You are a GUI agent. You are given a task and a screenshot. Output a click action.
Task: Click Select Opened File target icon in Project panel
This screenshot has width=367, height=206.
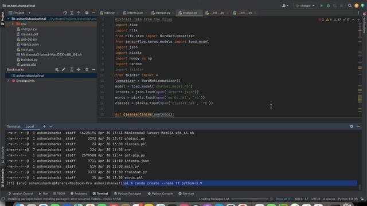click(x=65, y=13)
